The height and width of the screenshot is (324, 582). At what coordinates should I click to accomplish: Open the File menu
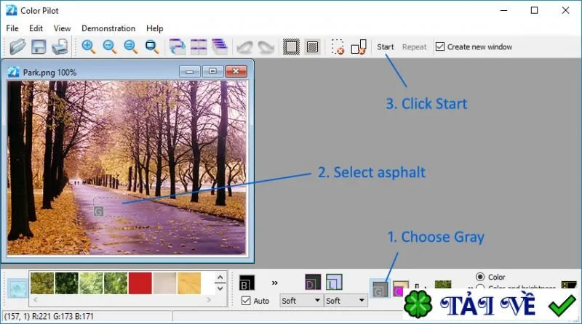(x=12, y=28)
